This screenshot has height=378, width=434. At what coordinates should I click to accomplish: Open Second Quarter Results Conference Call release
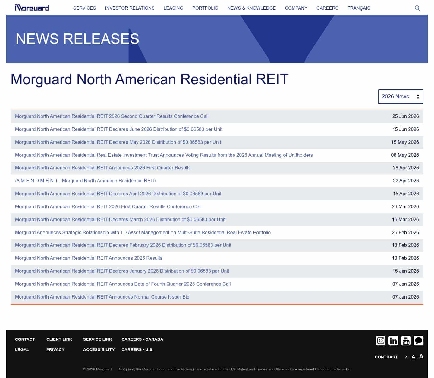click(112, 116)
